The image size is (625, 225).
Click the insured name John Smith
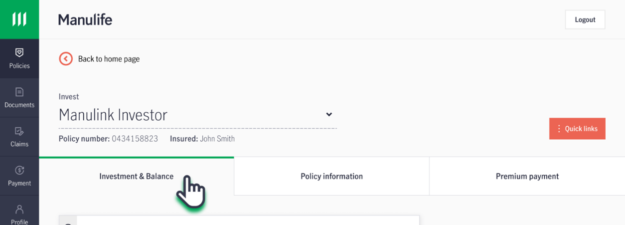click(217, 139)
